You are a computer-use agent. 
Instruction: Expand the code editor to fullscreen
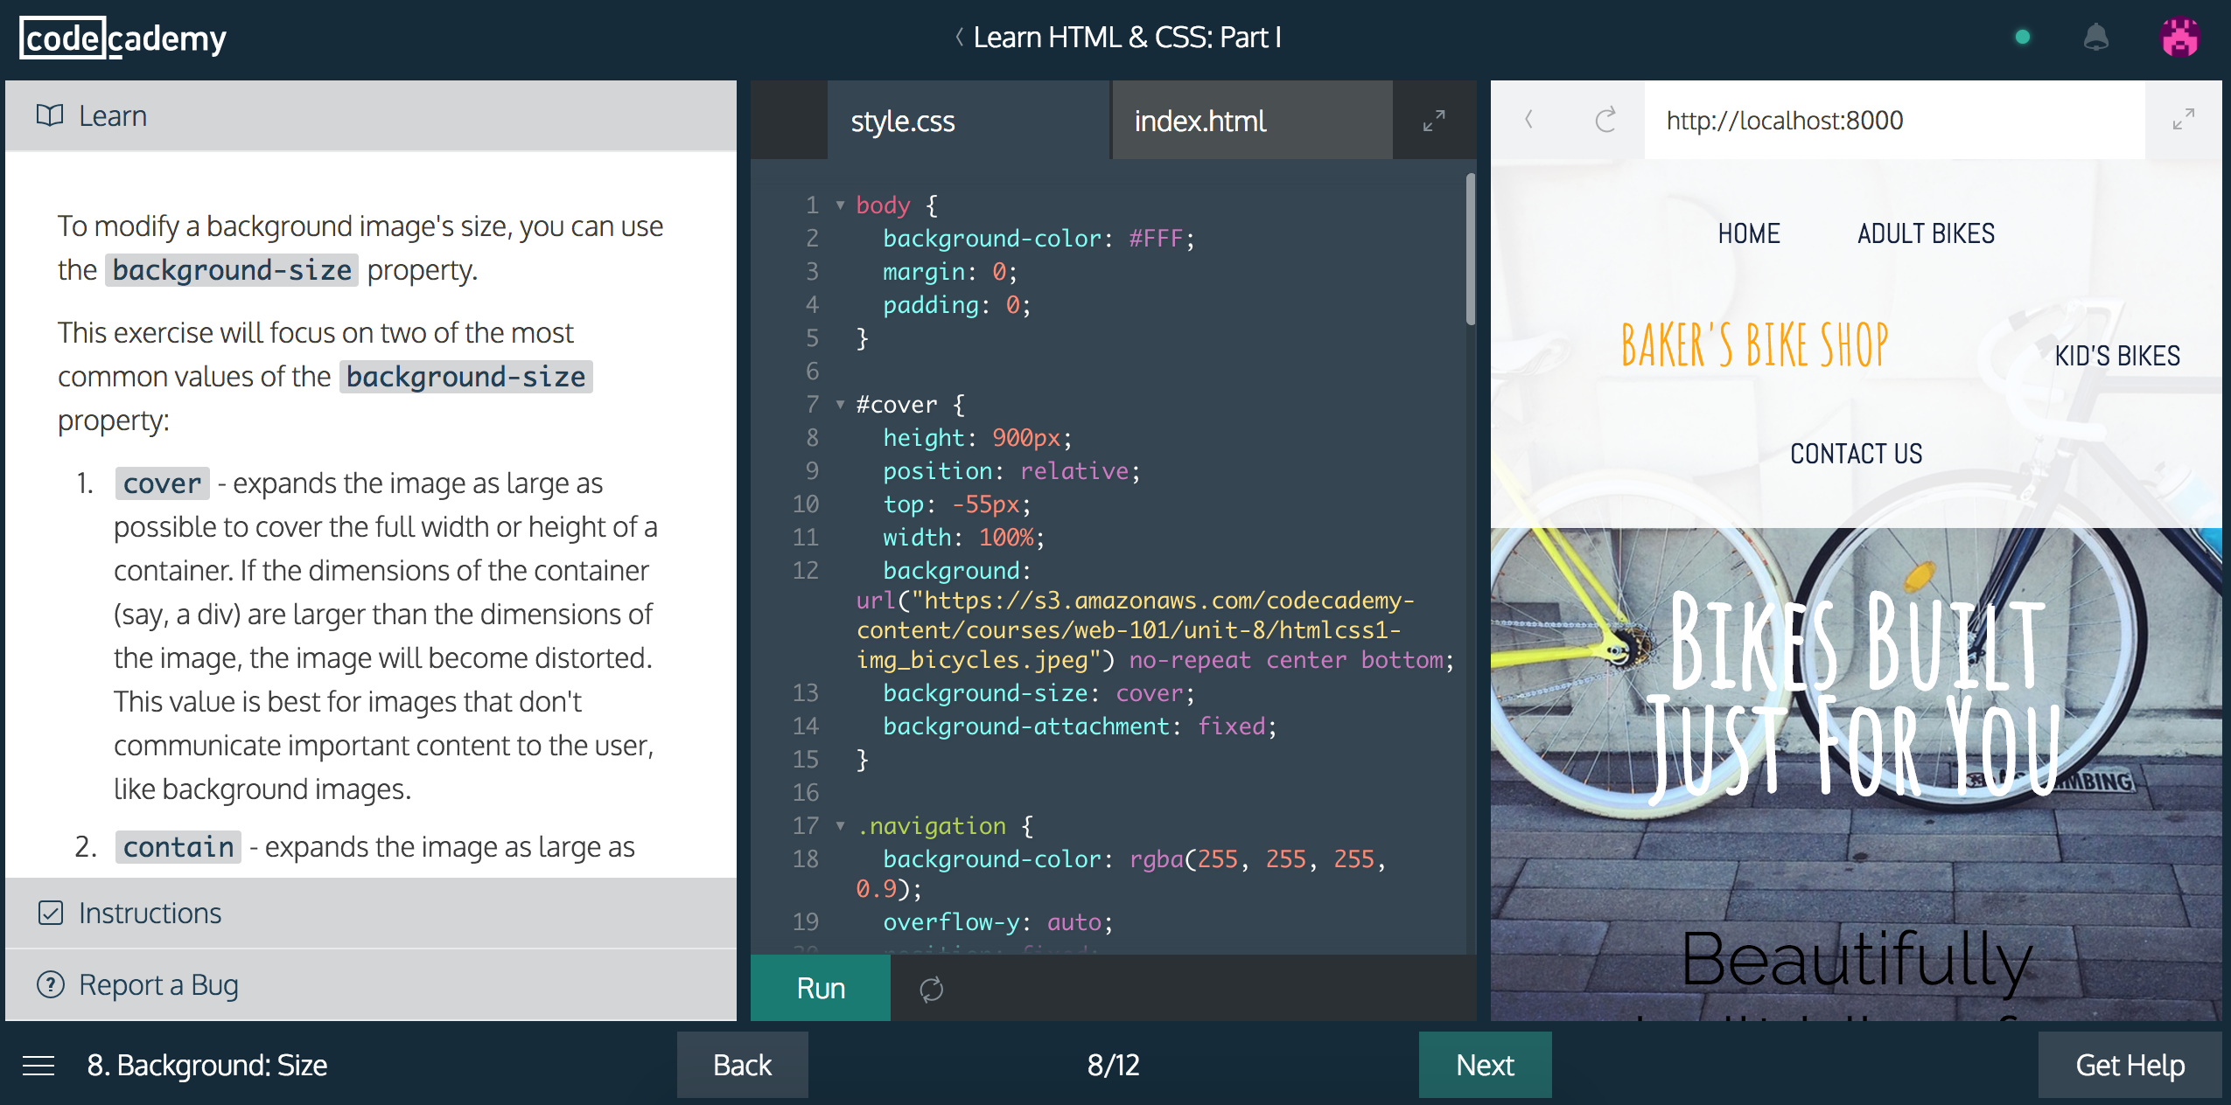point(1433,121)
